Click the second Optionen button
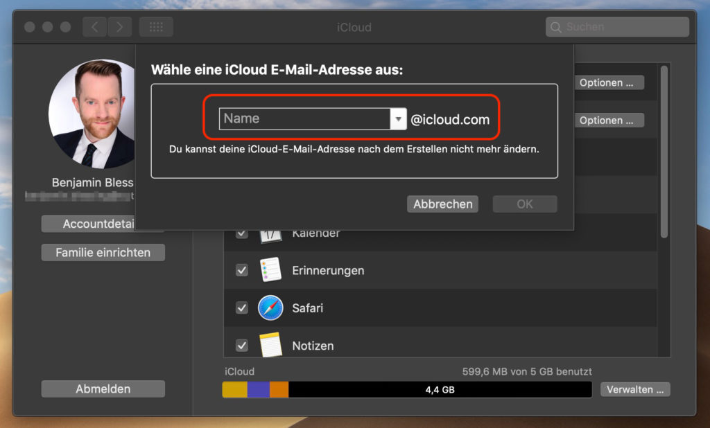 609,121
